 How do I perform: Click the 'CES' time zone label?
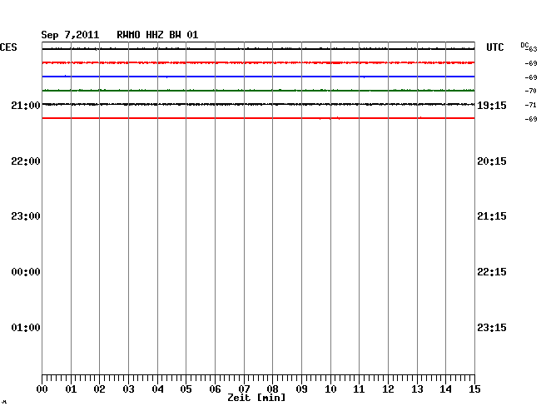pyautogui.click(x=8, y=47)
